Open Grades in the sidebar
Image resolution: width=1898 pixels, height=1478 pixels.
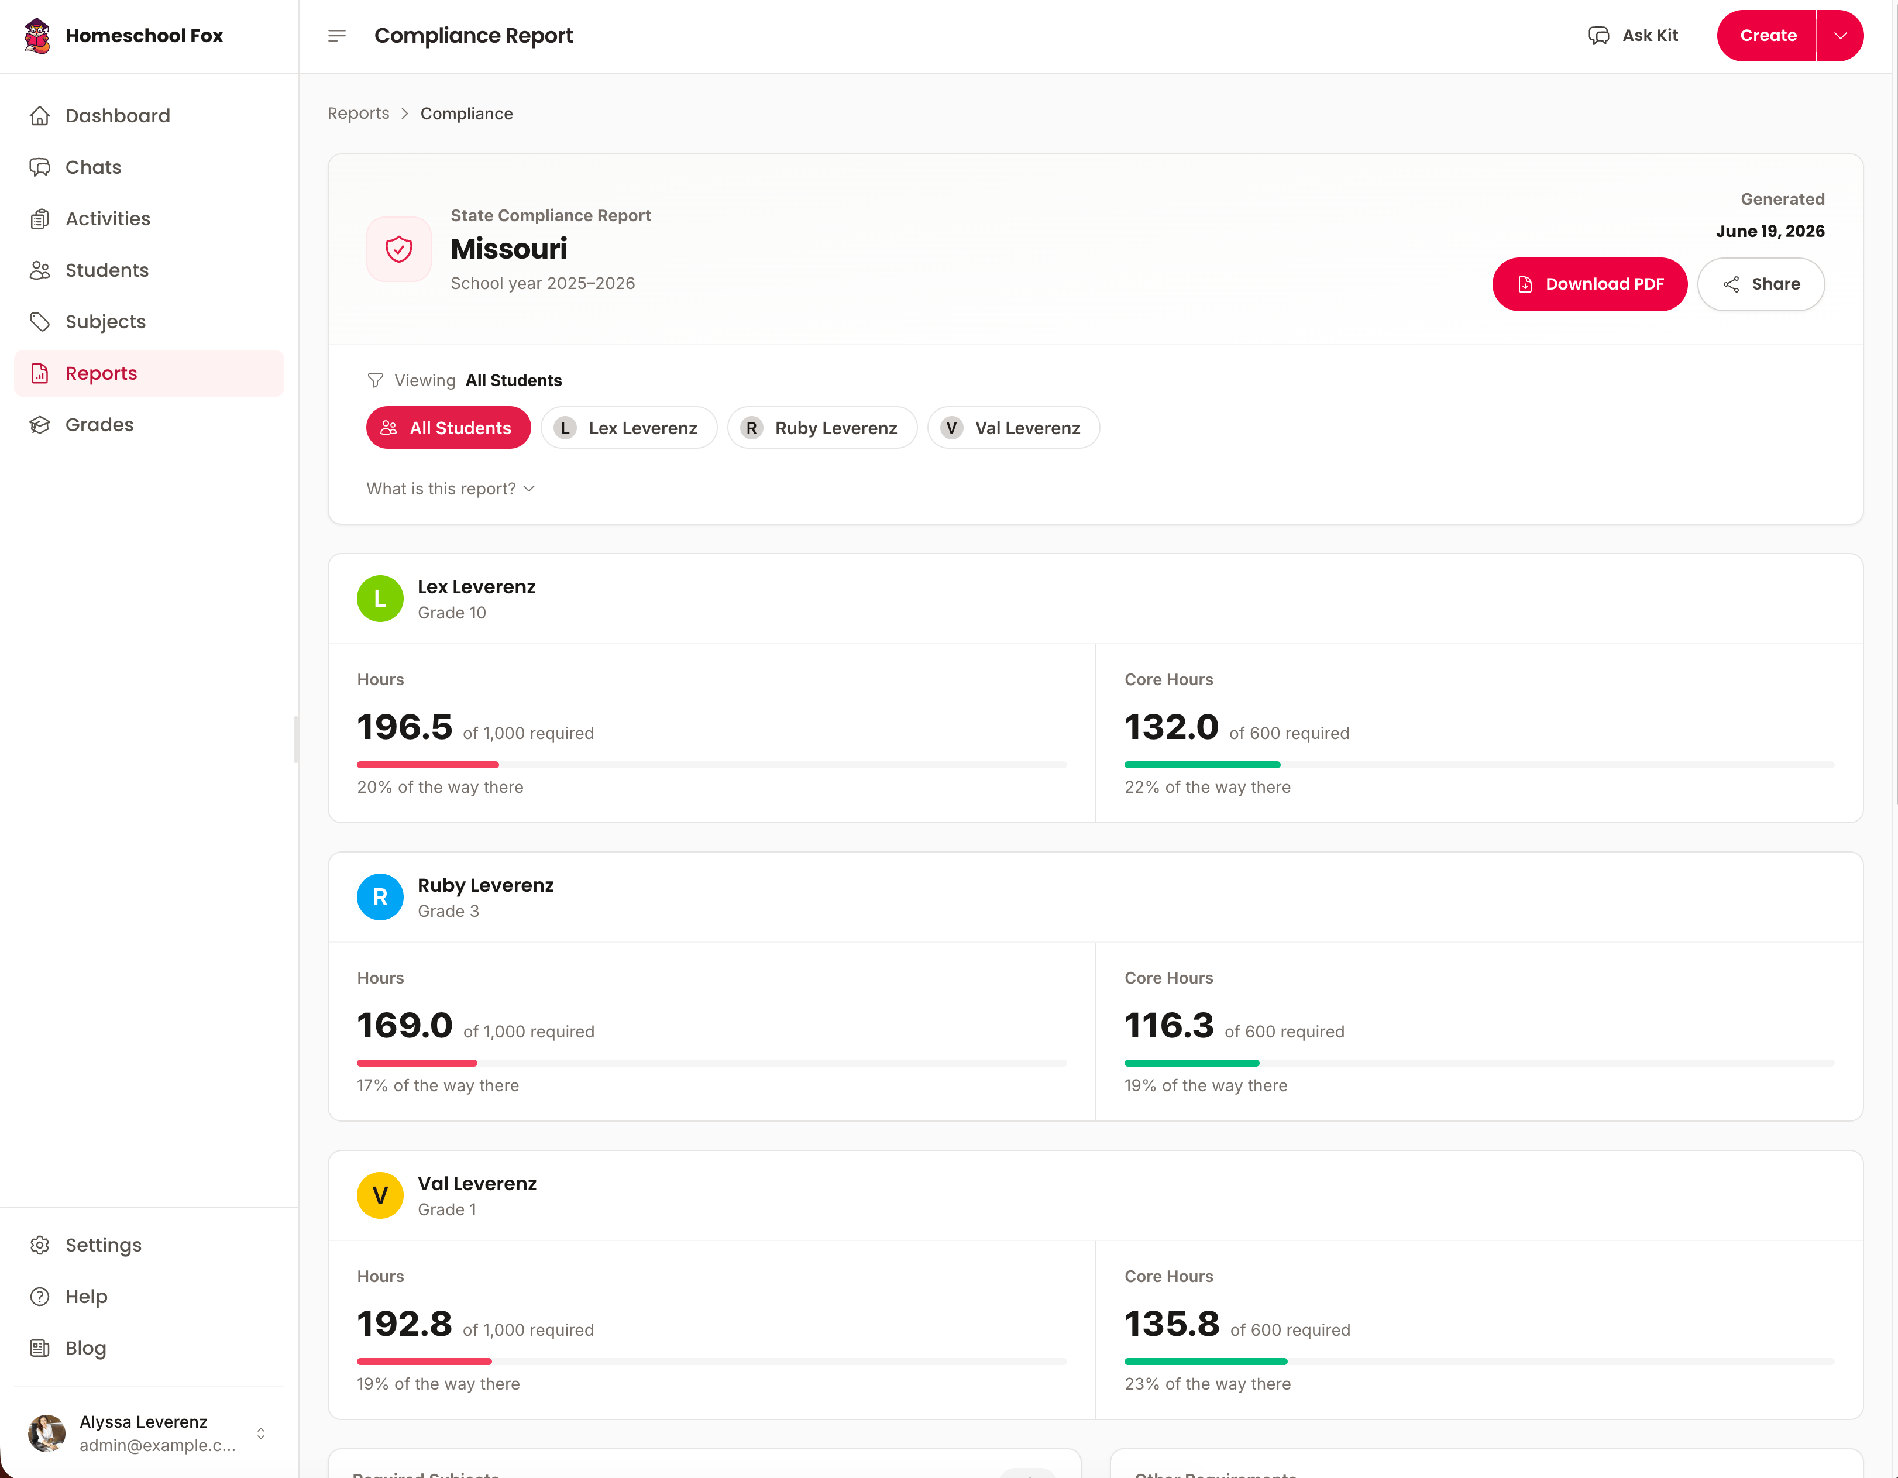[149, 425]
